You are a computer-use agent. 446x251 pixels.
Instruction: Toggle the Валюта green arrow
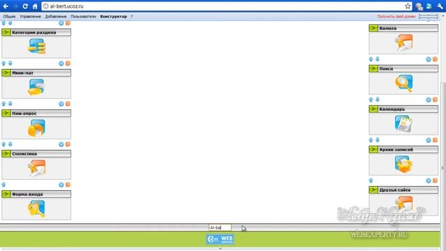pos(374,28)
